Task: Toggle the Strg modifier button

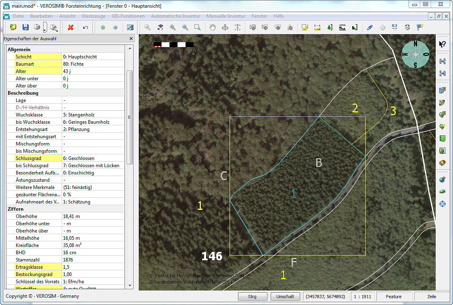Action: click(x=253, y=297)
